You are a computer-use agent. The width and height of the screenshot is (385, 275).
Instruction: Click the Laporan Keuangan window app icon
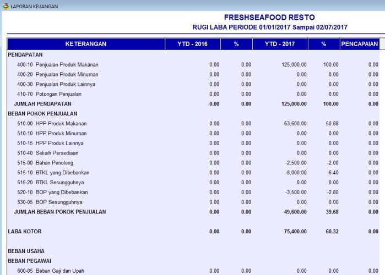click(6, 7)
